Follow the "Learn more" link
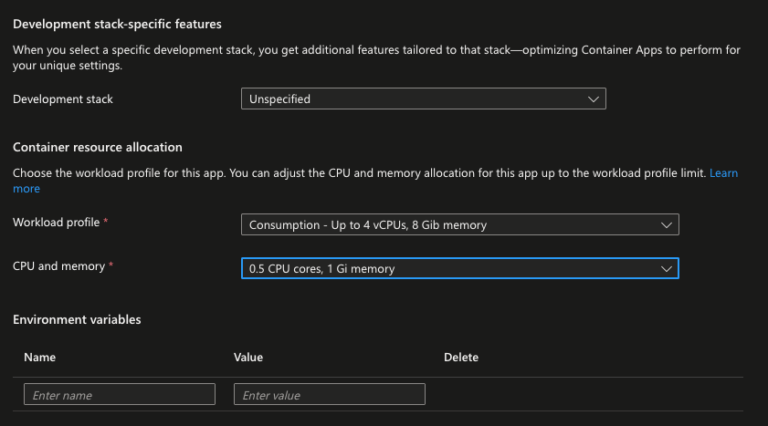Viewport: 768px width, 426px height. 723,173
